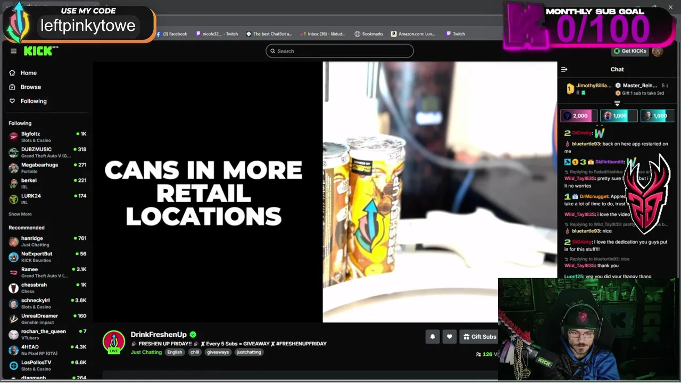The width and height of the screenshot is (681, 383).
Task: Click the KICK logo
Action: [40, 51]
